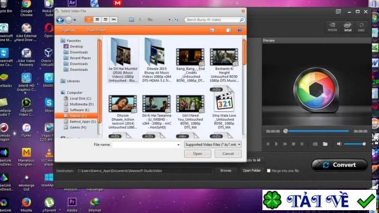Select the NVIDIA acceleration icon
This screenshot has height=213, width=379.
click(x=333, y=27)
